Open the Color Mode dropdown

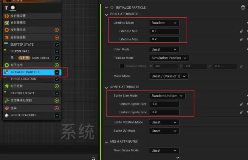click(164, 49)
